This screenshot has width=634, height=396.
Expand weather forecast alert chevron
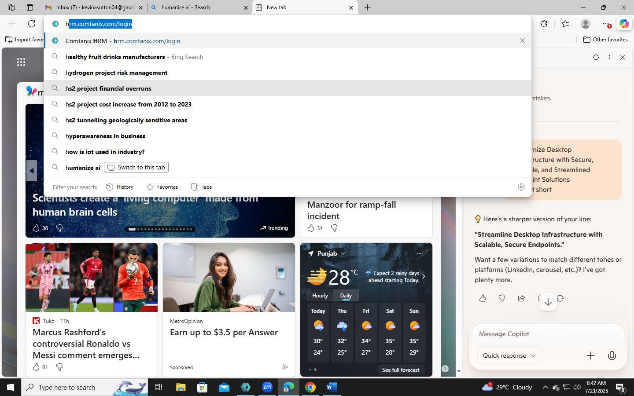[x=424, y=276]
